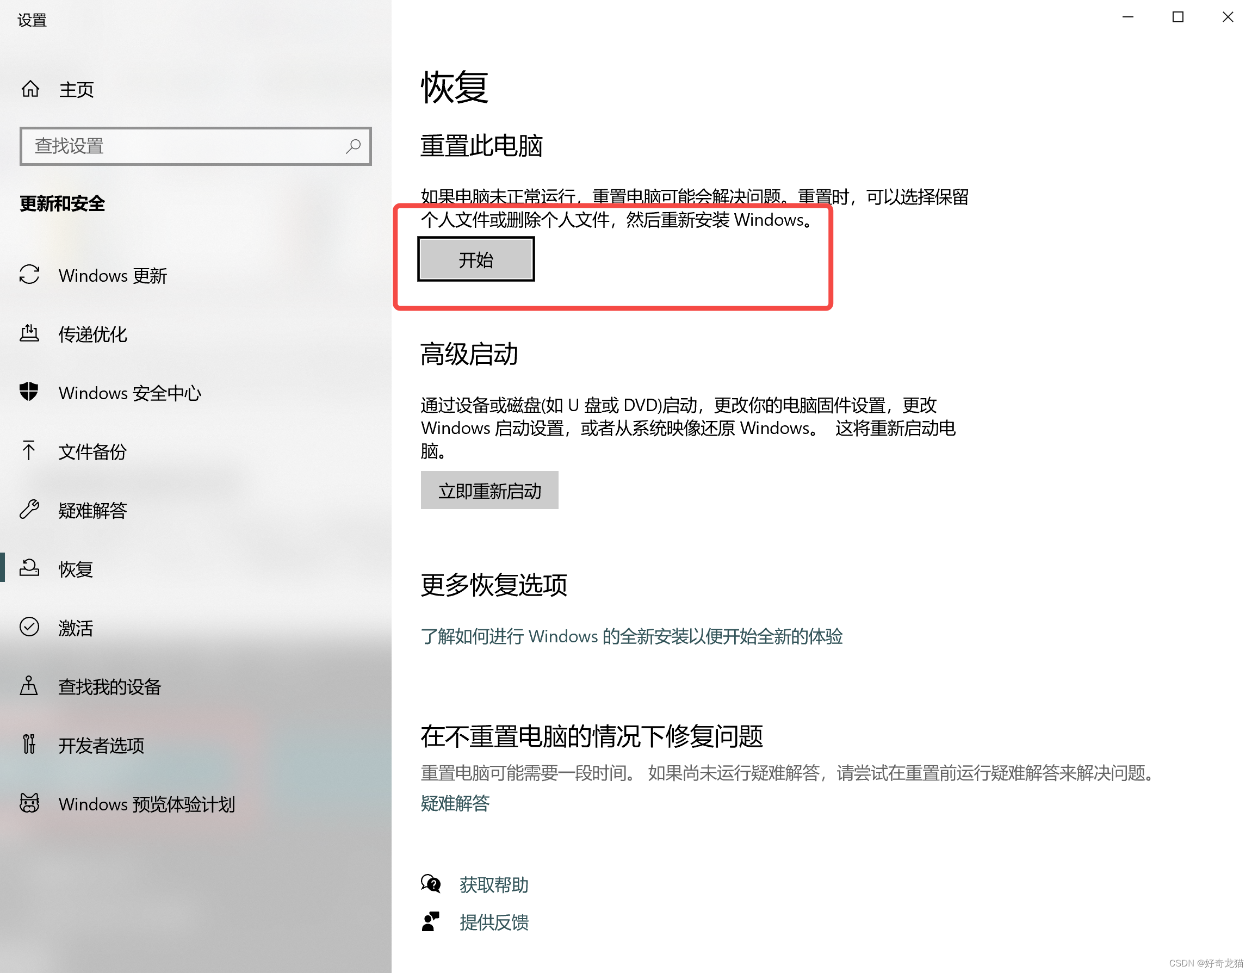Click the Windows 更新 refresh icon

pos(29,275)
